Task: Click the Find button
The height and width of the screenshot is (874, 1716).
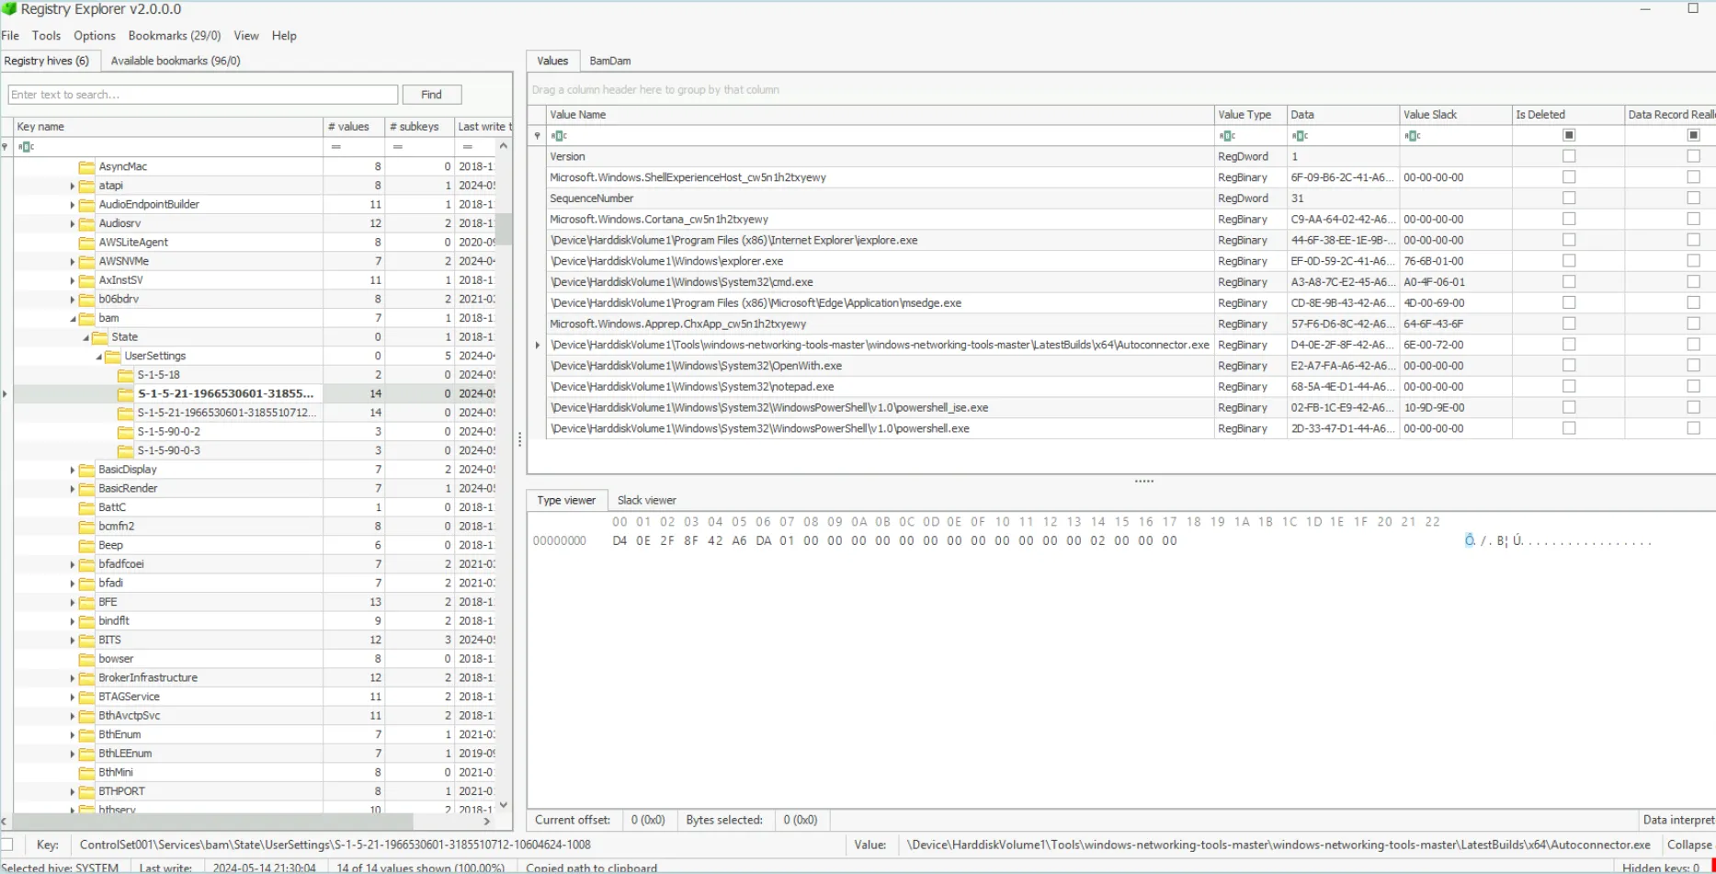Action: [x=431, y=94]
